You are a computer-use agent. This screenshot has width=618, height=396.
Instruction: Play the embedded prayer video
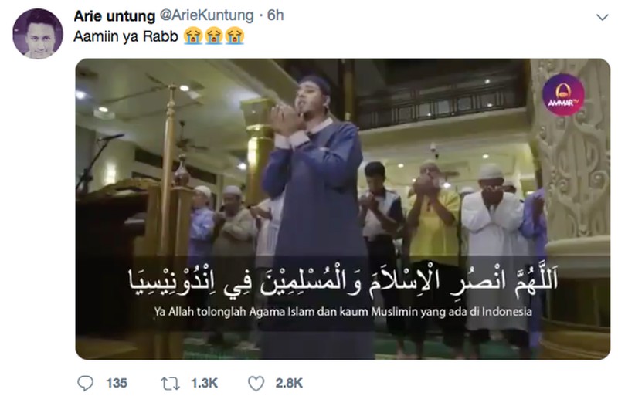(342, 209)
